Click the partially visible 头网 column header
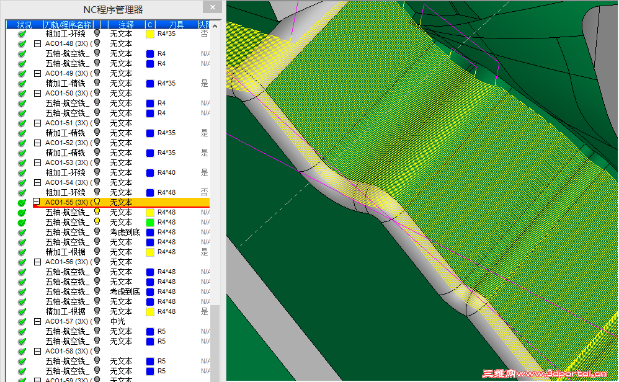 [203, 24]
